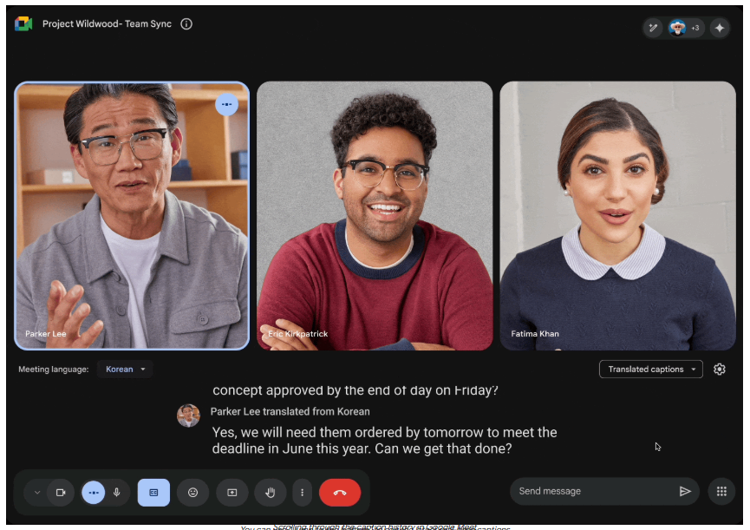Screen dimensions: 750x530
Task: Select Eric Kirkpatrick's video tile
Action: (375, 216)
